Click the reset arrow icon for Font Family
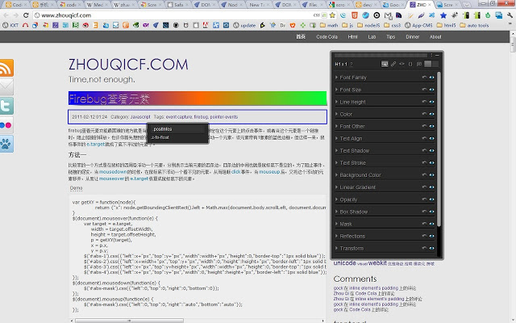The image size is (516, 323). click(423, 78)
